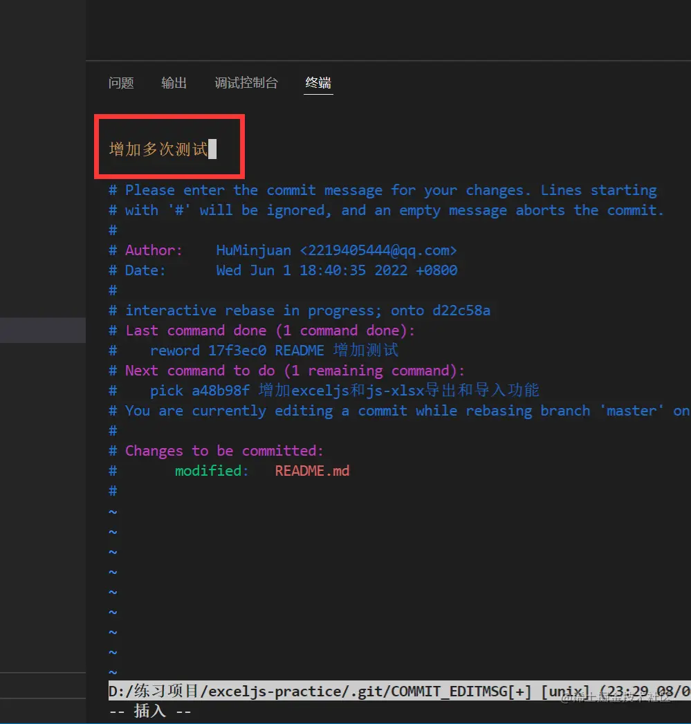Click the 'pick a48b98f' commit line

(x=324, y=391)
